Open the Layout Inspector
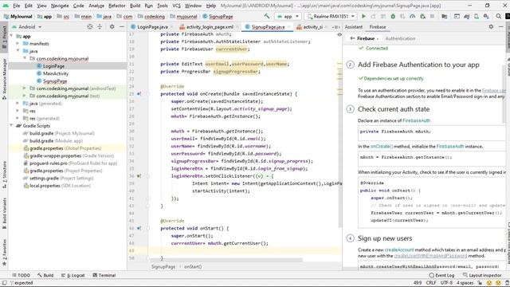 point(481,275)
